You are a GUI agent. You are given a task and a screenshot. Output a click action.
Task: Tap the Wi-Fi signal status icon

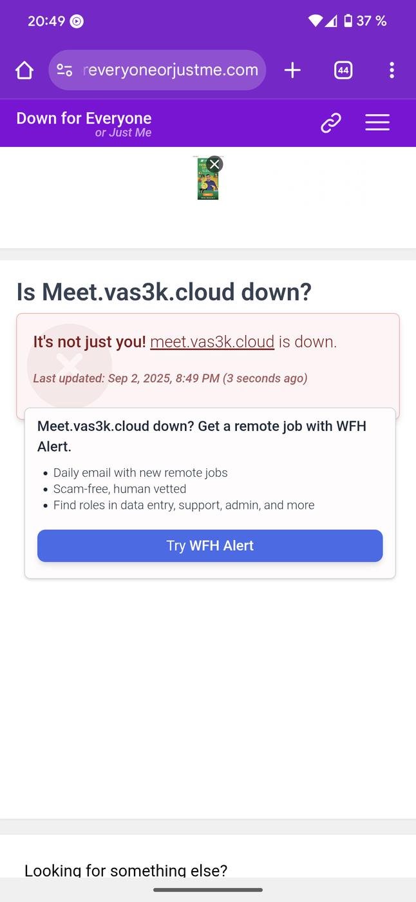tap(315, 21)
